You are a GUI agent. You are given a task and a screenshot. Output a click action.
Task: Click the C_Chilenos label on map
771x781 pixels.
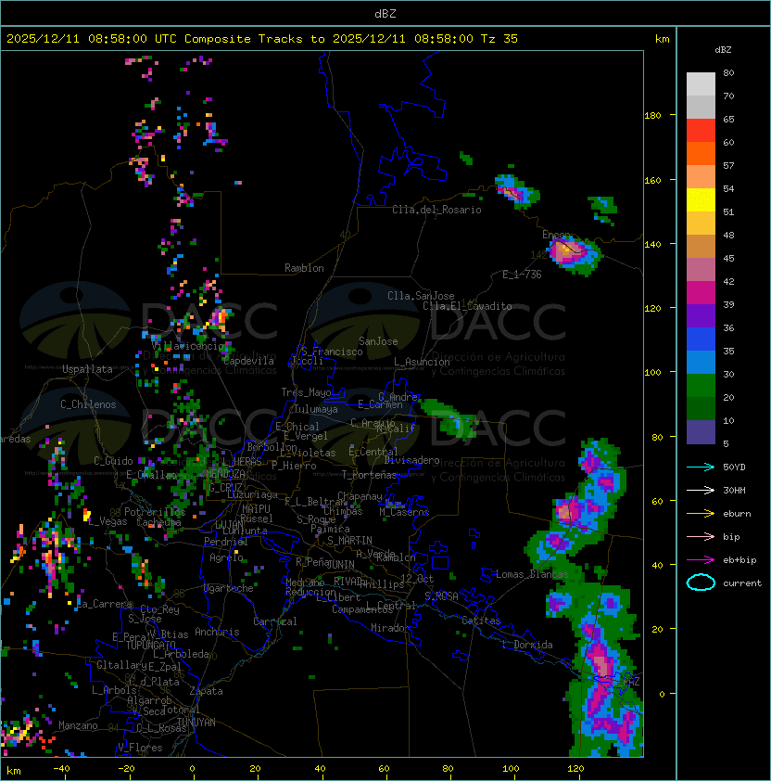pyautogui.click(x=88, y=404)
